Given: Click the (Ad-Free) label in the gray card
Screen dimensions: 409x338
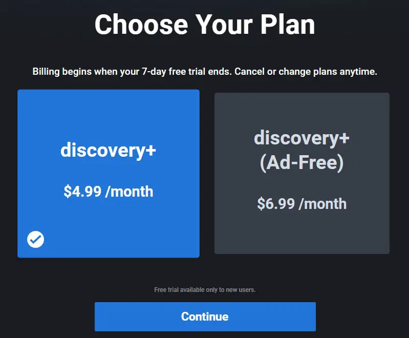Looking at the screenshot, I should [302, 163].
